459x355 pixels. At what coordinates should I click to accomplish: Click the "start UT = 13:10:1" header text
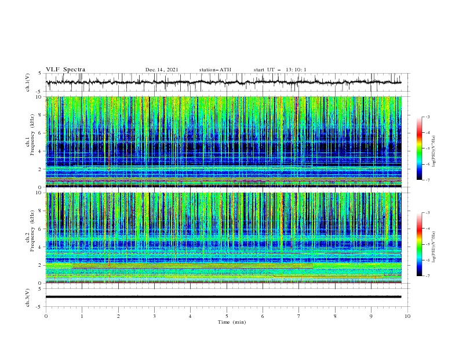(280, 70)
